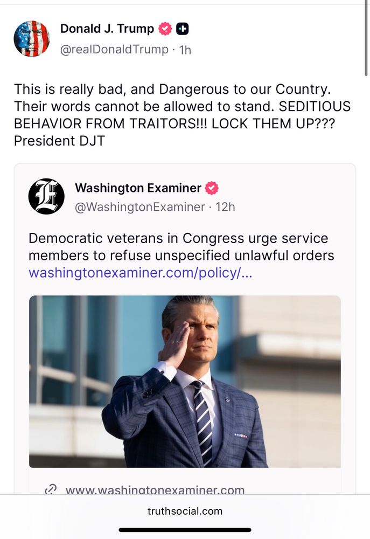Go to the @WashingtonExaminer handle
The image size is (370, 539).
pos(140,207)
